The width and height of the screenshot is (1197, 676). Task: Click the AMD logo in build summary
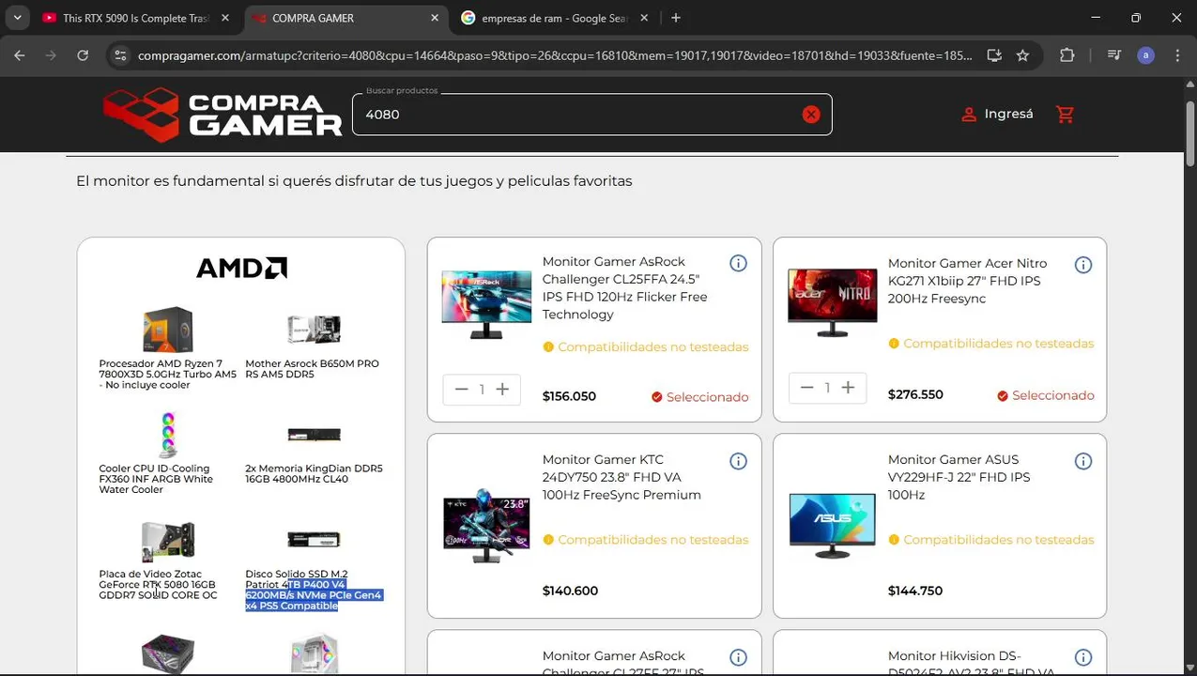pos(241,269)
